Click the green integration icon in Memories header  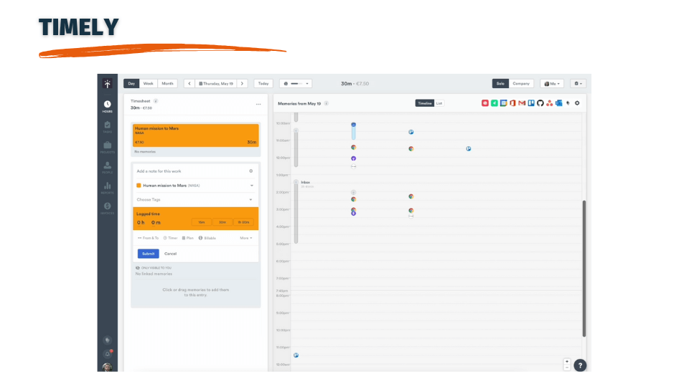pos(495,103)
